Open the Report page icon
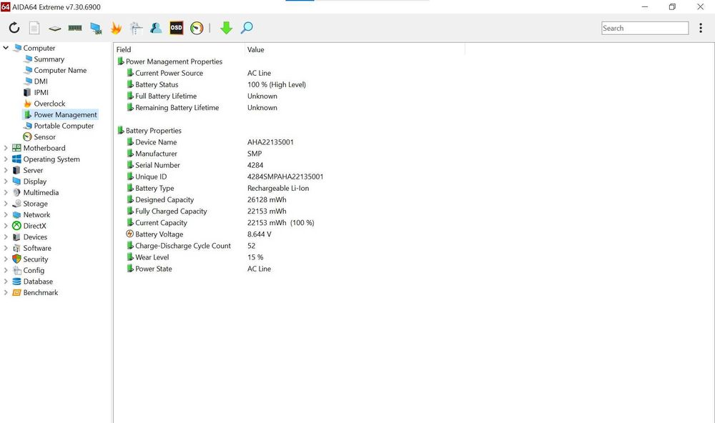Viewport: 715px width, 423px height. coord(34,29)
